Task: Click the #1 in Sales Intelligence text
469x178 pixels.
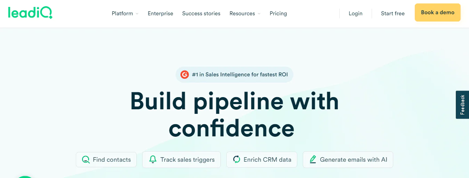Action: (240, 75)
